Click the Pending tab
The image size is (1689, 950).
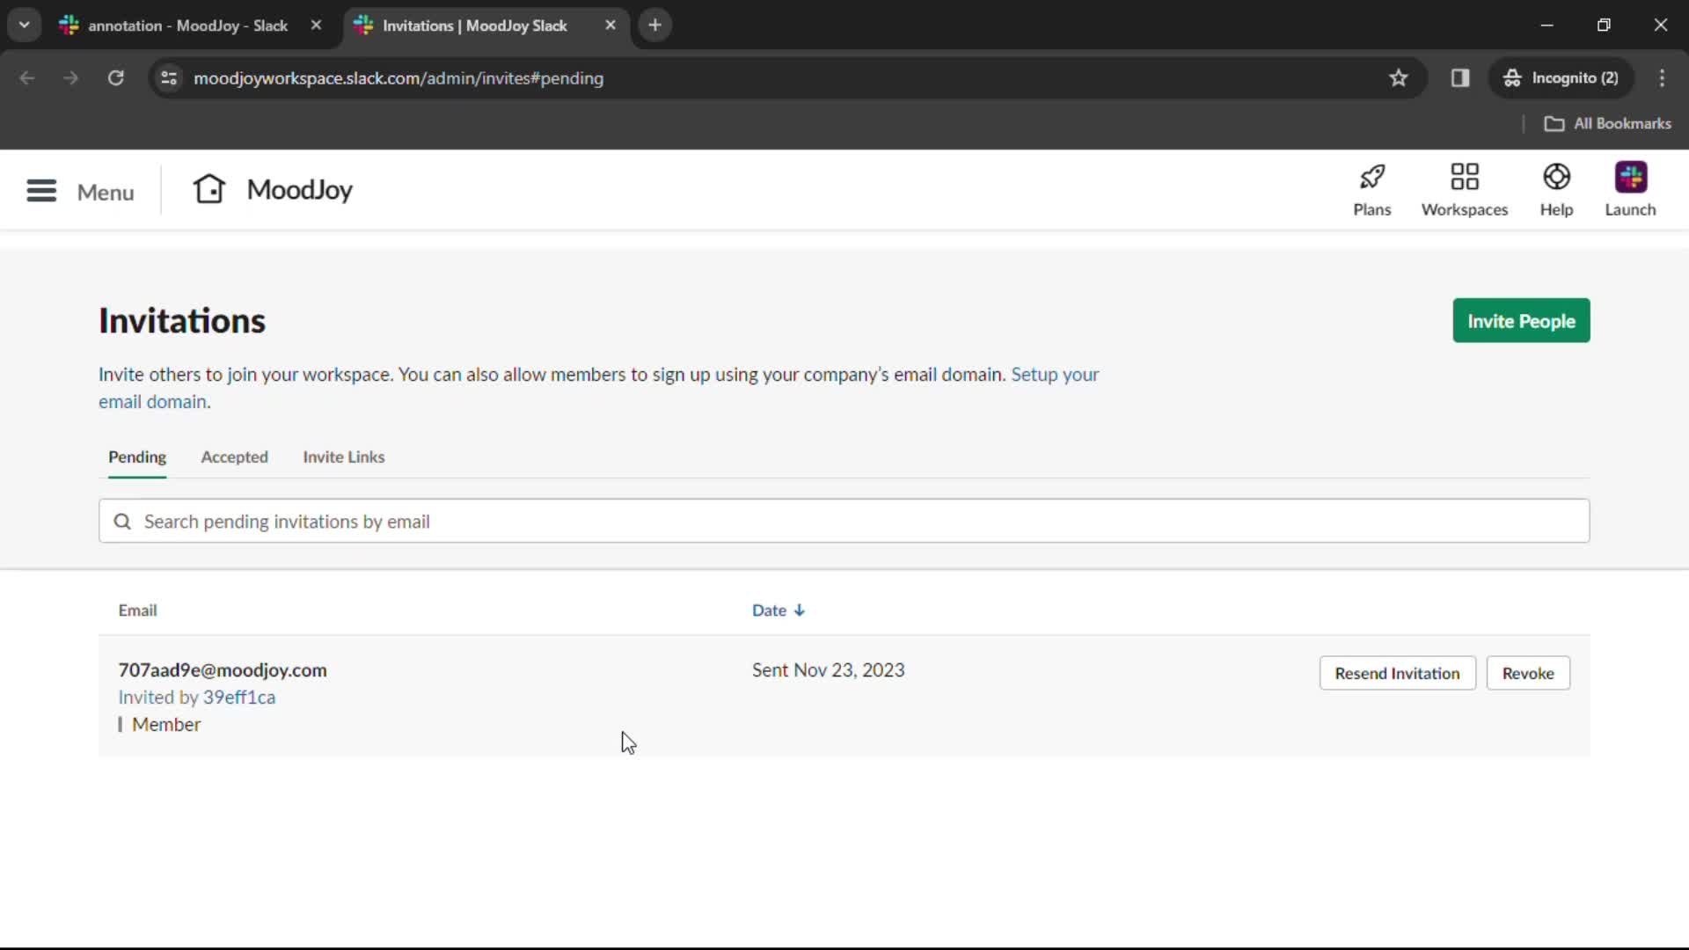click(x=138, y=457)
